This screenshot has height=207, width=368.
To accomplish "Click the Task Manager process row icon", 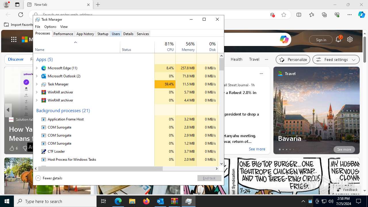I will click(x=44, y=84).
